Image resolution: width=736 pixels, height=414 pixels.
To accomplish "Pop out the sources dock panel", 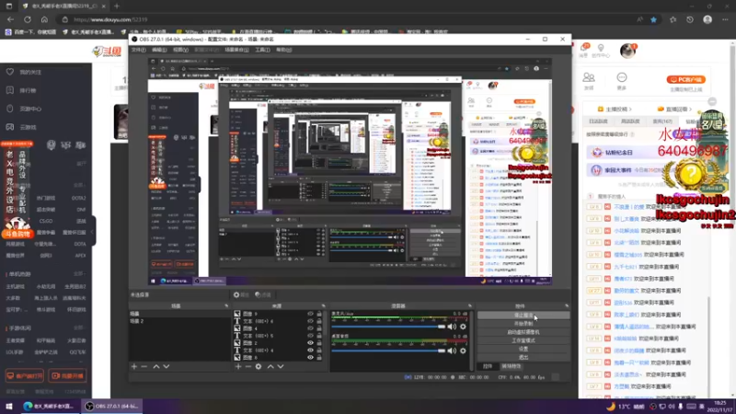I will tap(324, 306).
